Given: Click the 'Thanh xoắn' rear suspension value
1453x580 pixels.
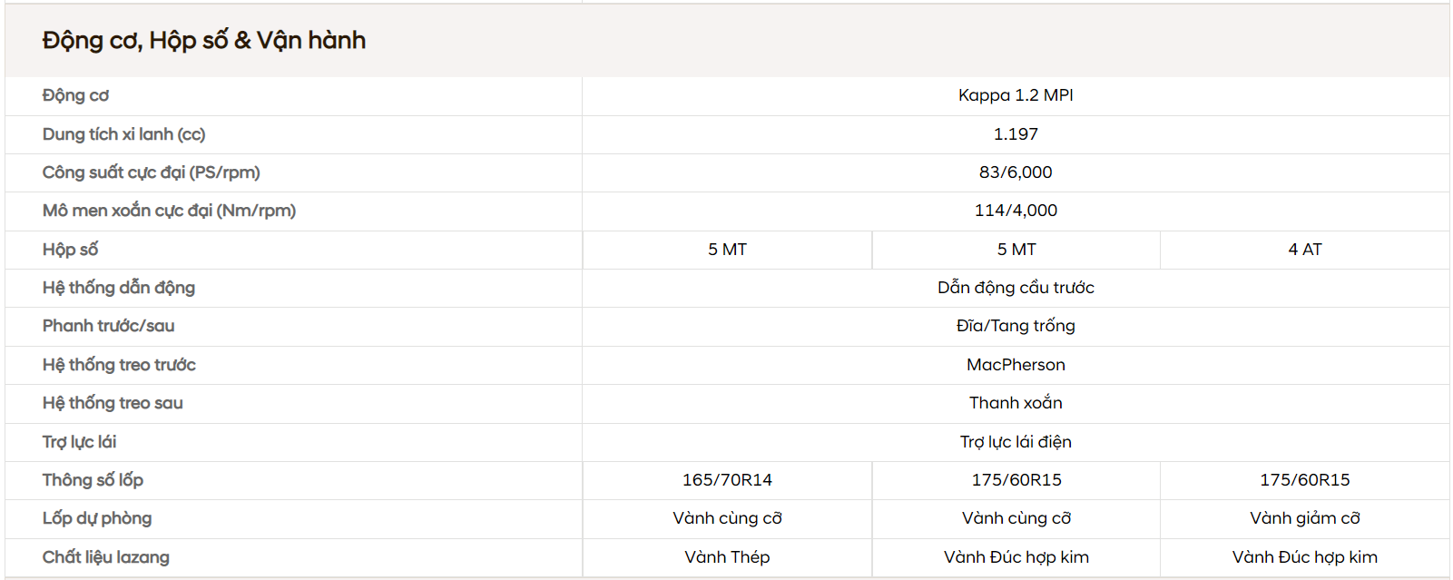Looking at the screenshot, I should pyautogui.click(x=1016, y=403).
